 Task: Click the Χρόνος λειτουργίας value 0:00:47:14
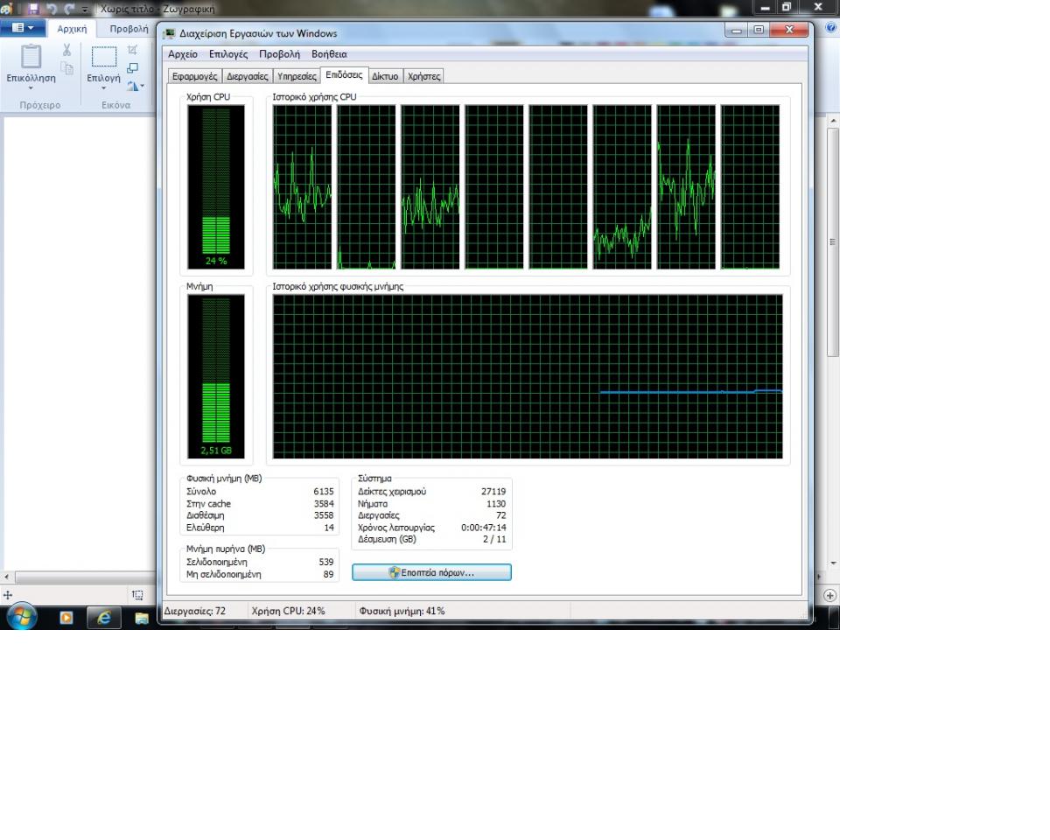click(x=484, y=528)
